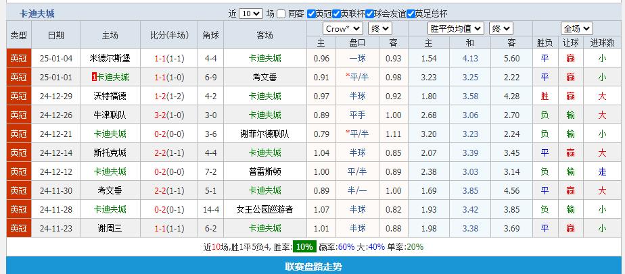Click the 女王公园巡游者 team name
The image size is (625, 274).
[x=264, y=210]
